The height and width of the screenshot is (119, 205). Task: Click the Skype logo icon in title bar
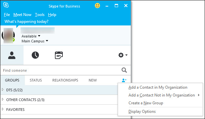(x=6, y=5)
